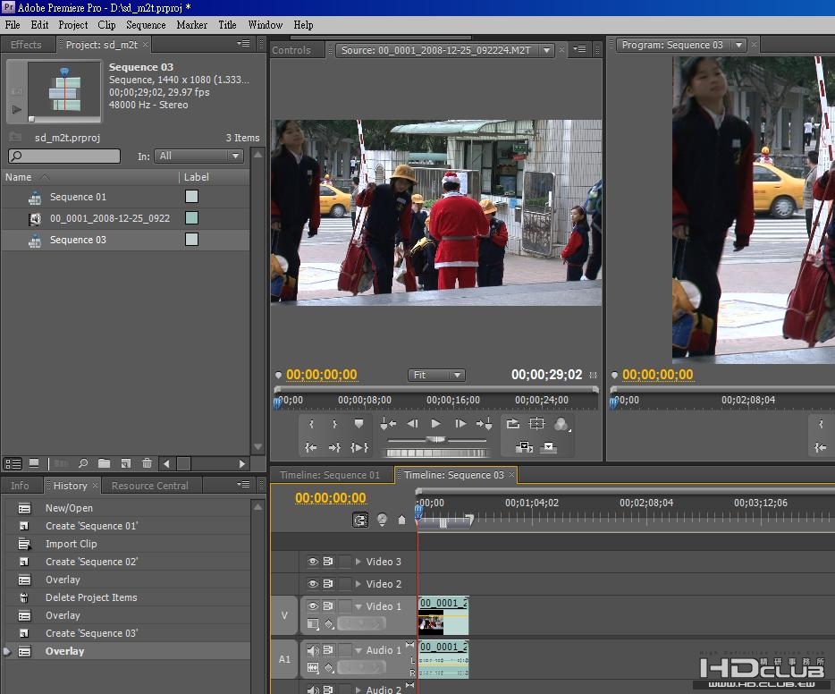Switch to the Effects tab

coord(26,45)
